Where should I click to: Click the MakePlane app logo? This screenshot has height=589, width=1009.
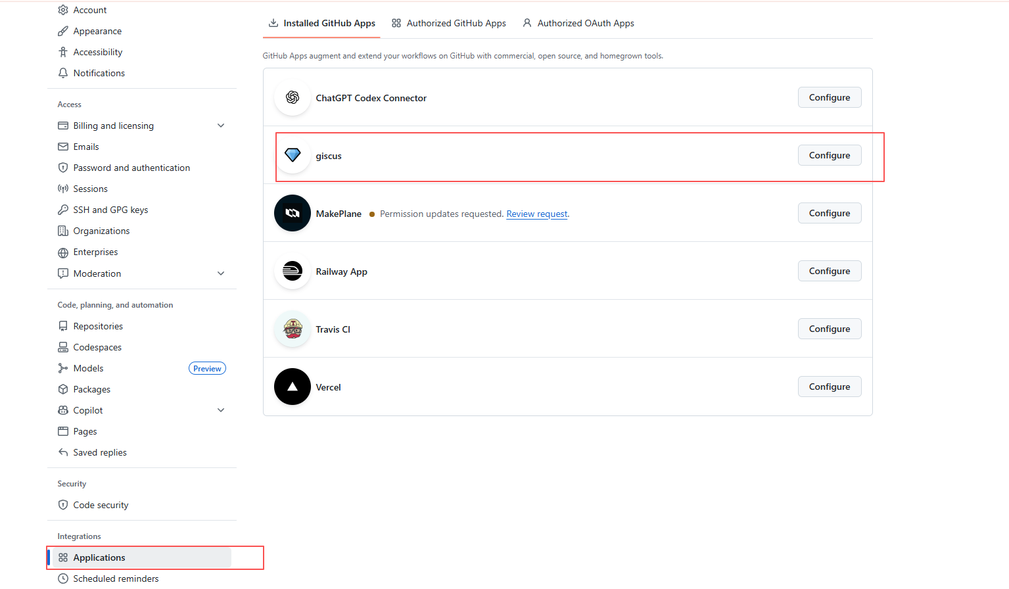tap(293, 213)
